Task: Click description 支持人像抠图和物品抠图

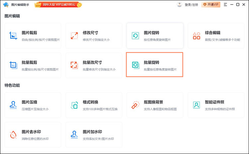Action: pos(160,109)
